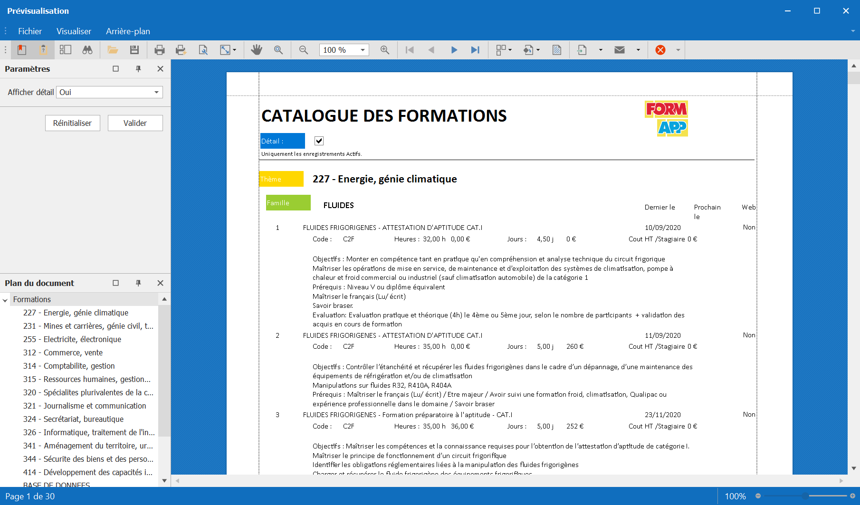This screenshot has width=860, height=505.
Task: Open the Print dialog printer icon
Action: (x=160, y=50)
